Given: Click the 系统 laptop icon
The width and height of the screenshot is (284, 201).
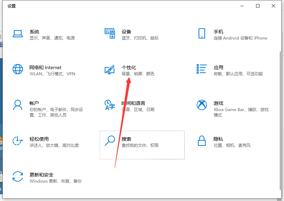Looking at the screenshot, I should coord(17,33).
